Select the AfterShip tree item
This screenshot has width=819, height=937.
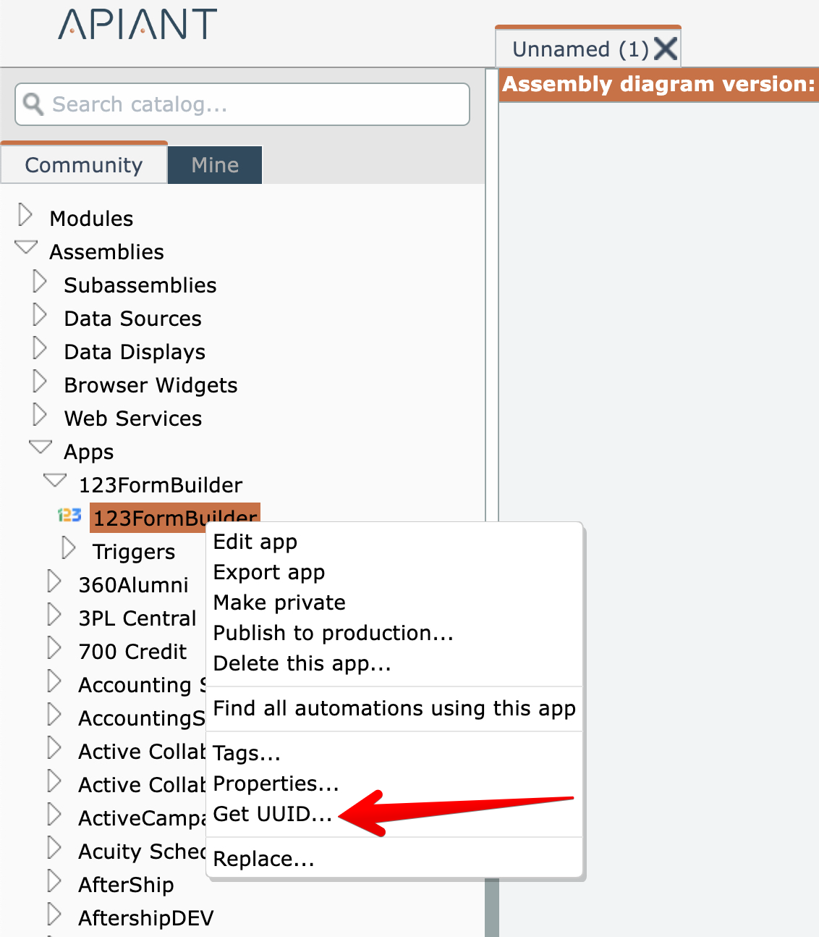(126, 885)
